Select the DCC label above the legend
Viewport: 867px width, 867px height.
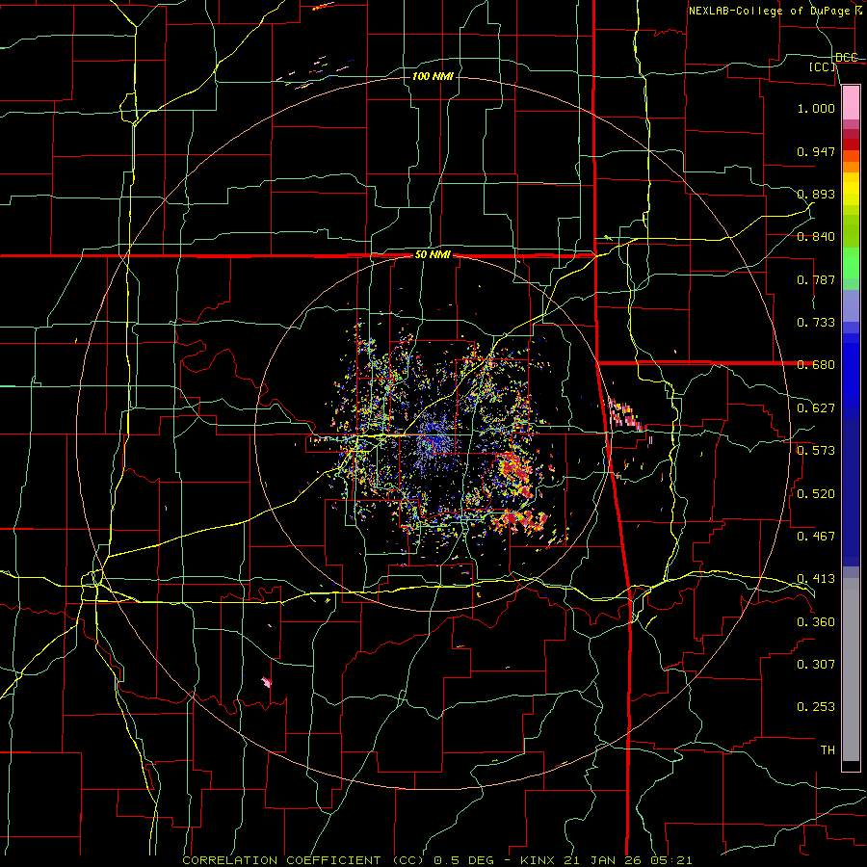pos(846,58)
